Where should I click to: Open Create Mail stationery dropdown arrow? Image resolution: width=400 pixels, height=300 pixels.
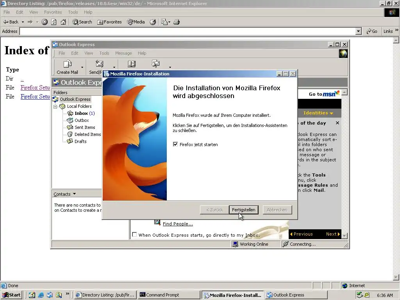click(x=82, y=67)
